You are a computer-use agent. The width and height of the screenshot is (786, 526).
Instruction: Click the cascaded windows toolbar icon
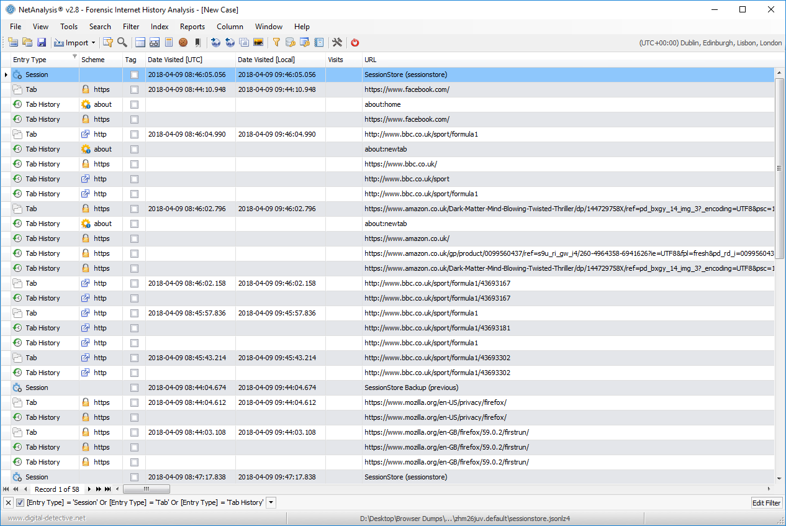click(x=244, y=43)
